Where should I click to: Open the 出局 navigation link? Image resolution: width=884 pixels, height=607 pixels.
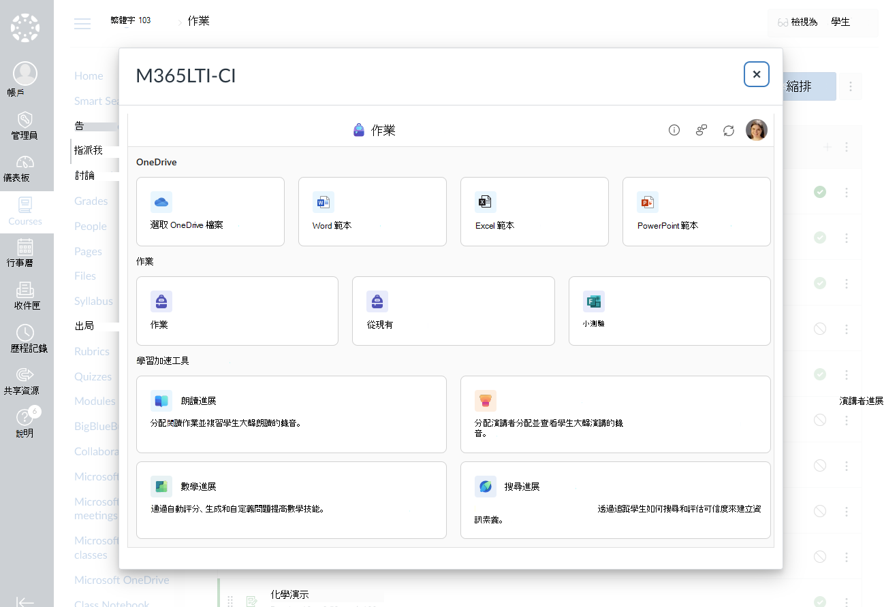pos(84,326)
